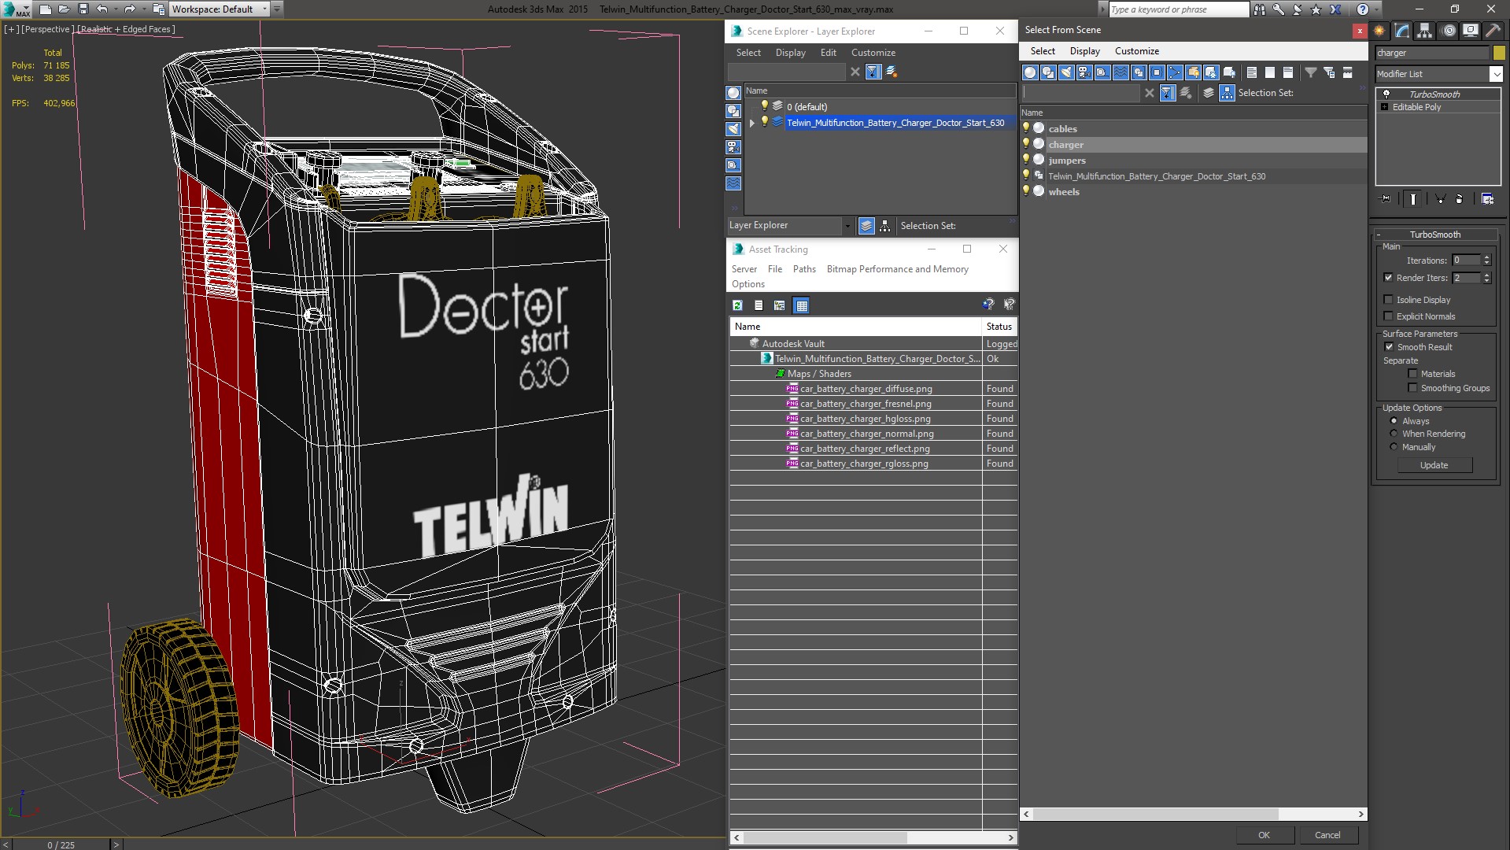Toggle Smooth Result checkbox
Viewport: 1510px width, 850px height.
(1389, 347)
